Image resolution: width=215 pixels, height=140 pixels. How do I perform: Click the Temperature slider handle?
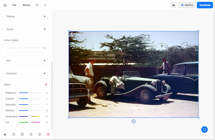coord(30,116)
